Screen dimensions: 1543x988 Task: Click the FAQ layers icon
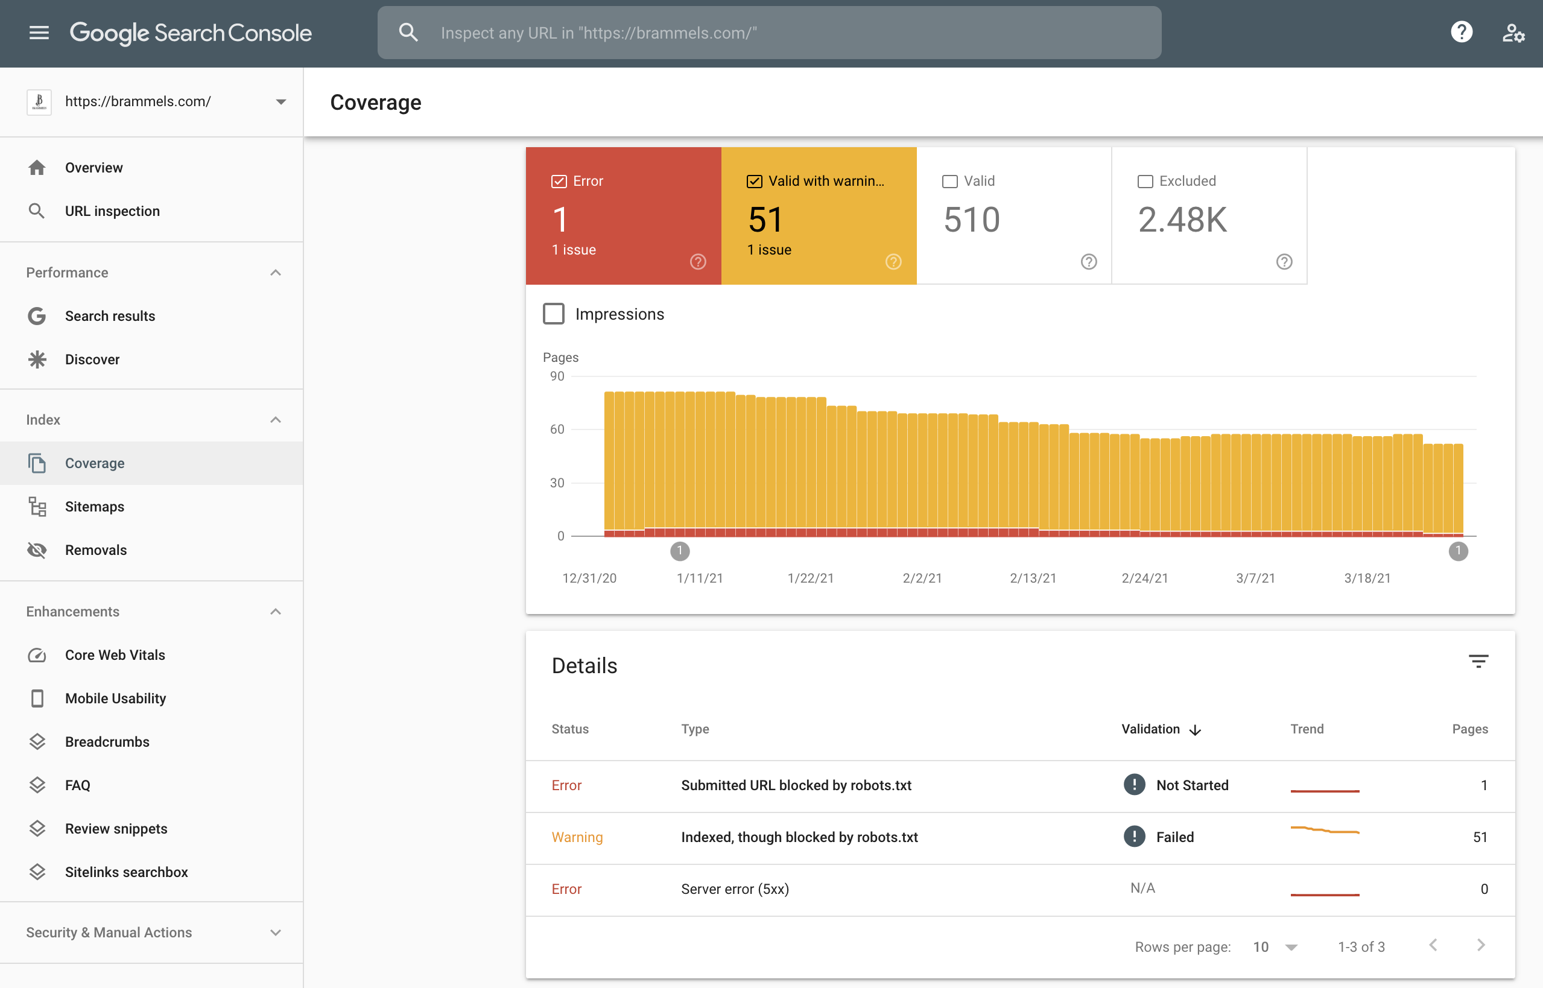[x=37, y=785]
